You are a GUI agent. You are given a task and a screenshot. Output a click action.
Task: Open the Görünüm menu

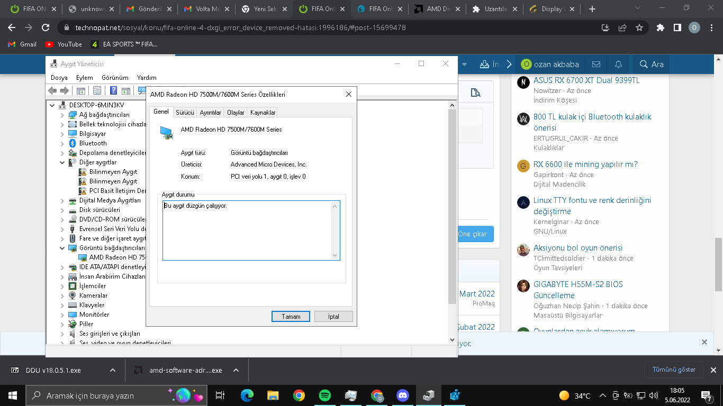click(x=115, y=78)
